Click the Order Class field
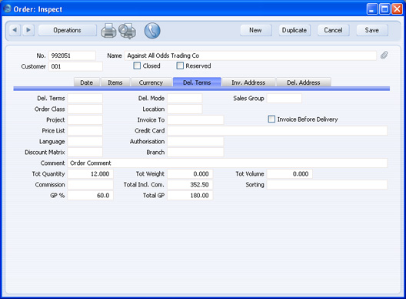The width and height of the screenshot is (406, 299). [x=85, y=109]
